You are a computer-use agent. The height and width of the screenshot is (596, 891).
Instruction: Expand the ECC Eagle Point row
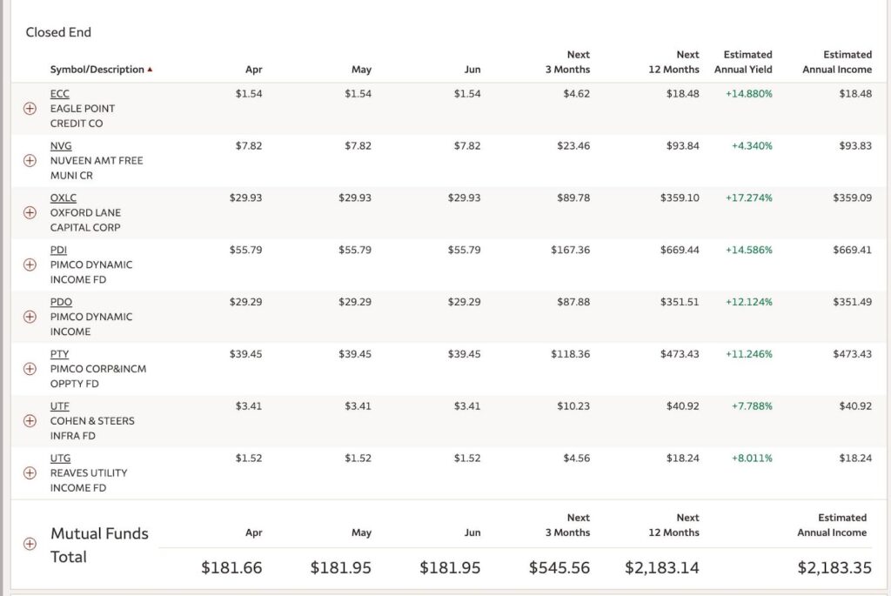(x=30, y=109)
